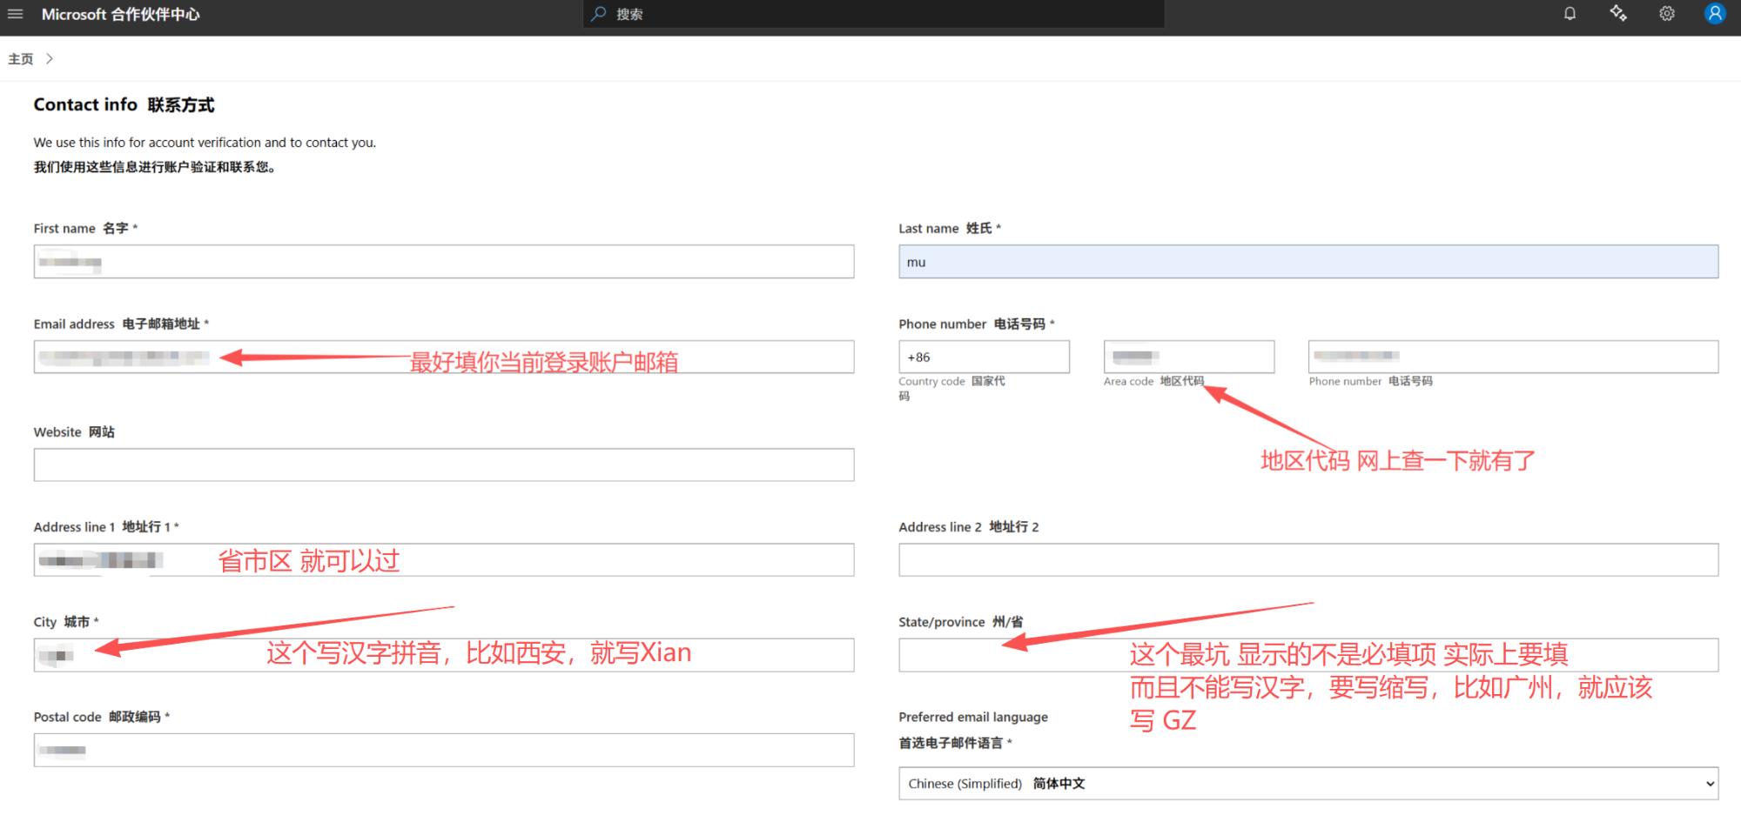1741x822 pixels.
Task: Go to 主页 breadcrumb link
Action: tap(21, 59)
